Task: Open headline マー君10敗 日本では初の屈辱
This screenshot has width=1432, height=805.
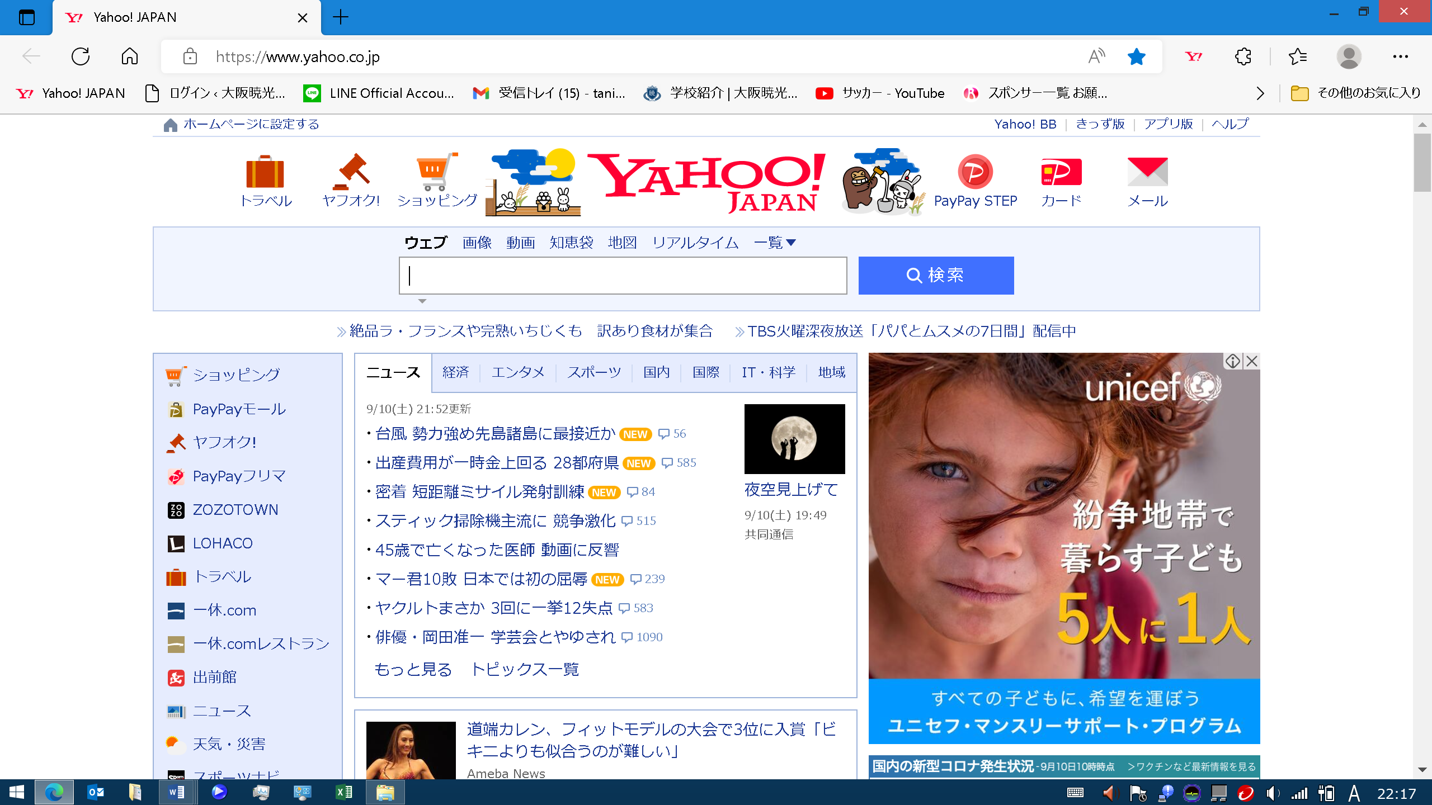Action: click(x=481, y=579)
